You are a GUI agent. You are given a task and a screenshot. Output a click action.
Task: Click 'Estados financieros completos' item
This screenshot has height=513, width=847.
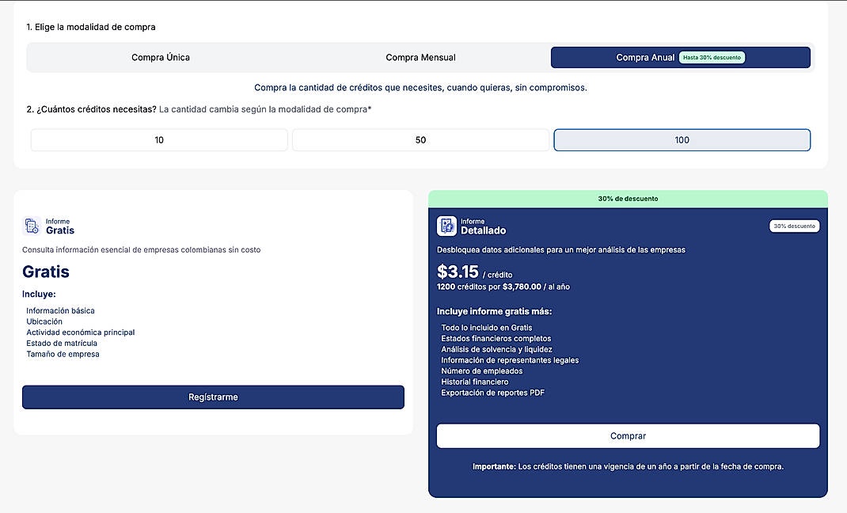(x=496, y=339)
